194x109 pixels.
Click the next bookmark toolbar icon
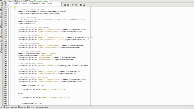tap(68, 5)
